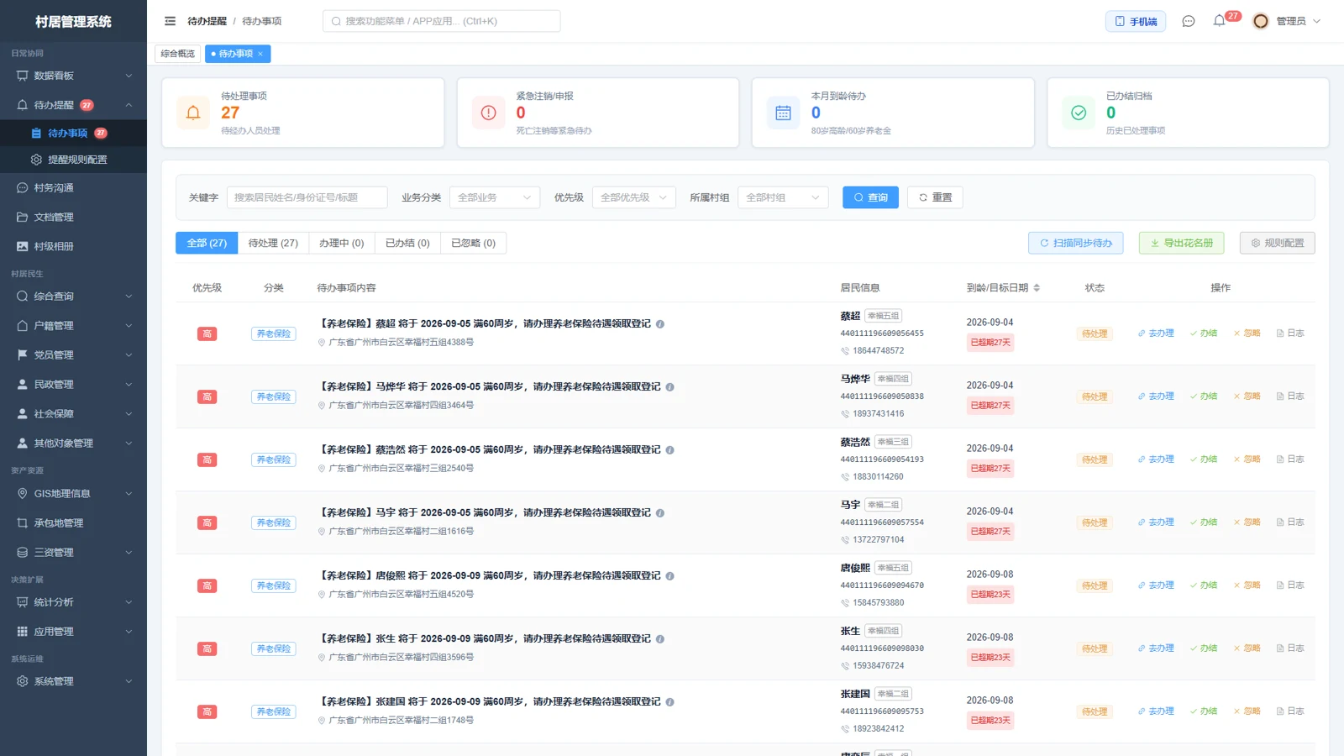1344x756 pixels.
Task: Close the 待办事项 tab with its x icon
Action: pyautogui.click(x=260, y=54)
